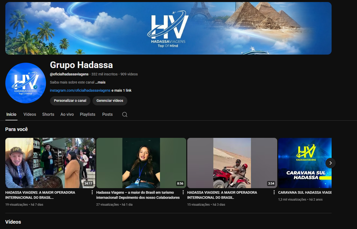
Task: Go to the Ao vivo tab
Action: [67, 115]
